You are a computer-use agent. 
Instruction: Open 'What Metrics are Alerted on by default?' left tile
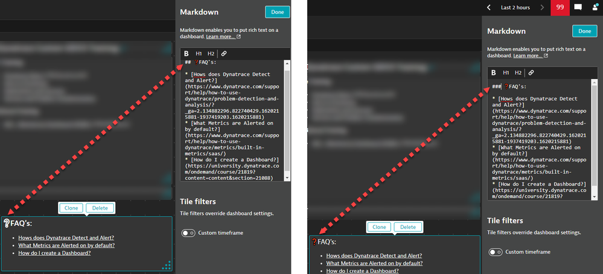click(66, 245)
